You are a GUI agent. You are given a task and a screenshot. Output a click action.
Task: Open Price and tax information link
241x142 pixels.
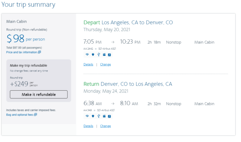coord(22,52)
